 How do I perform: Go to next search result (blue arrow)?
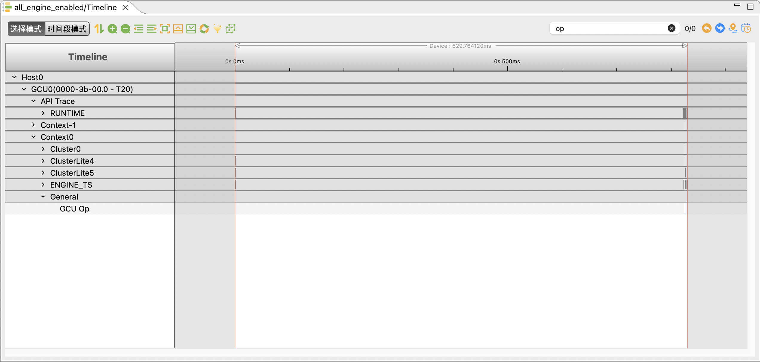720,28
